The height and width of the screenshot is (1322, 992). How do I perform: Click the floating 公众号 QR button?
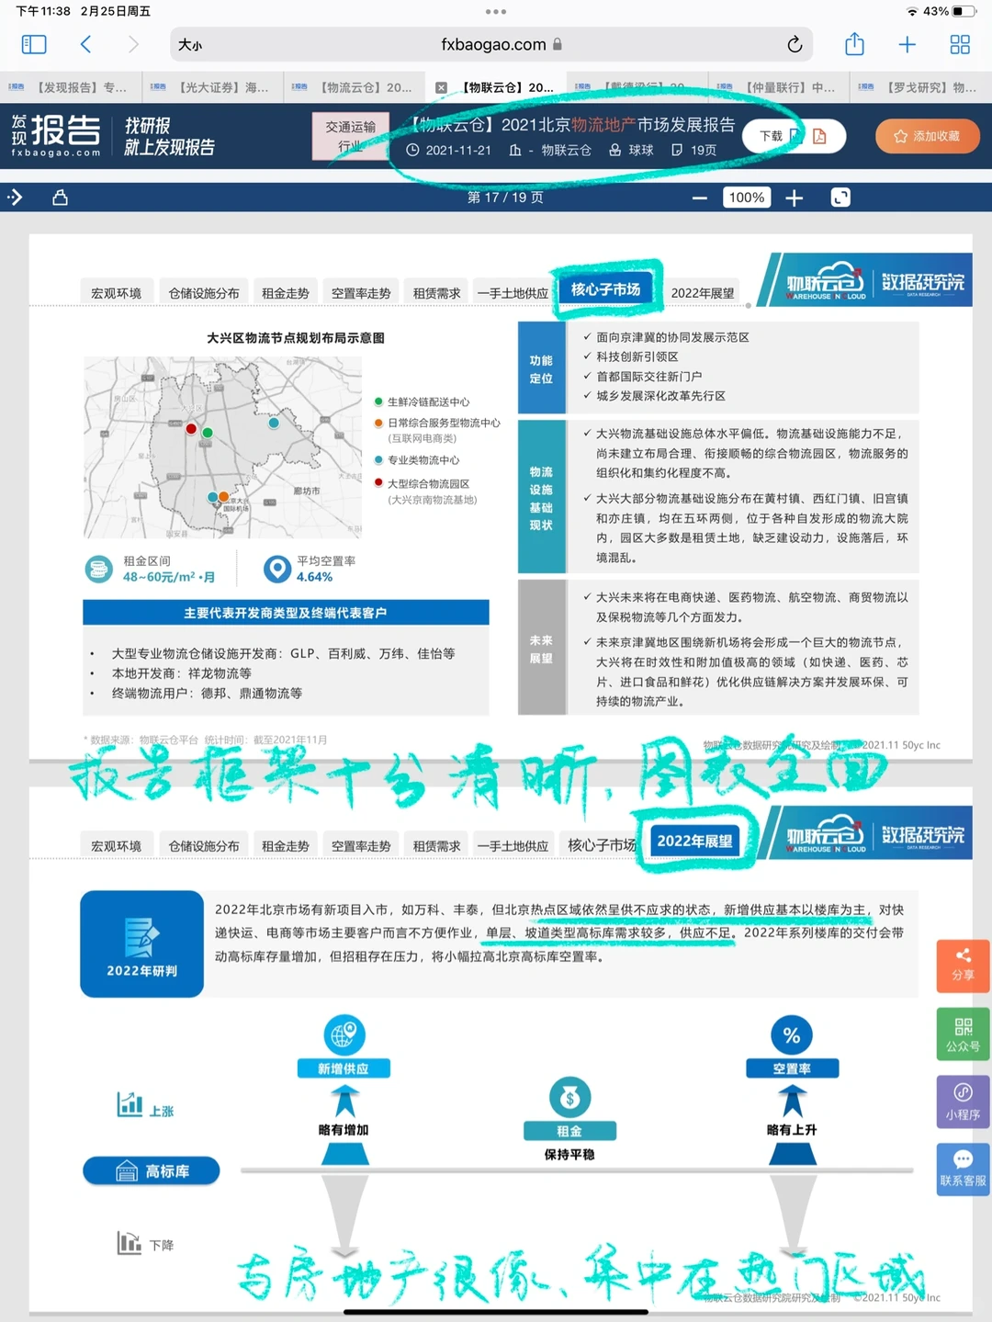coord(963,1034)
